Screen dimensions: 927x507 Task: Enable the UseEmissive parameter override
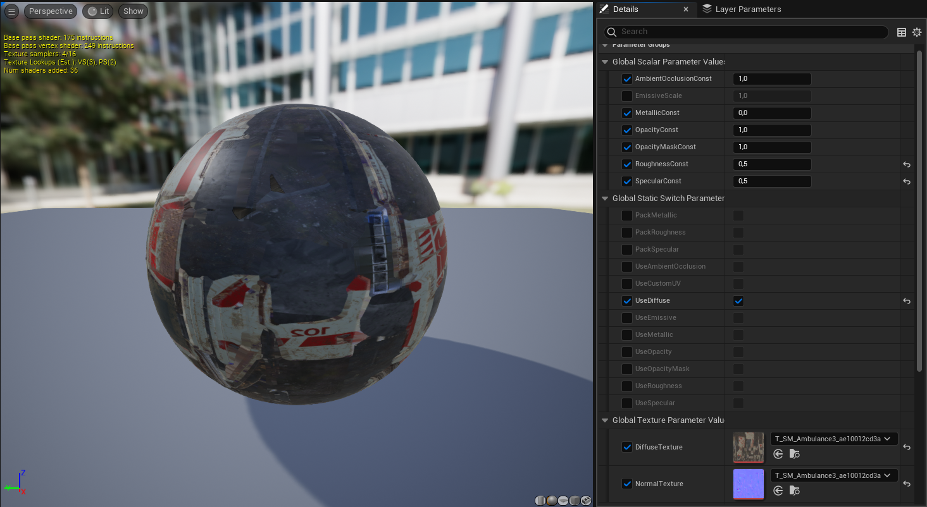coord(626,317)
